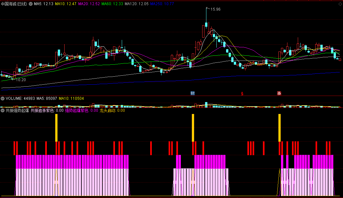
Task: Click the last yellow 龙头启动 signal bar
Action: click(280, 128)
